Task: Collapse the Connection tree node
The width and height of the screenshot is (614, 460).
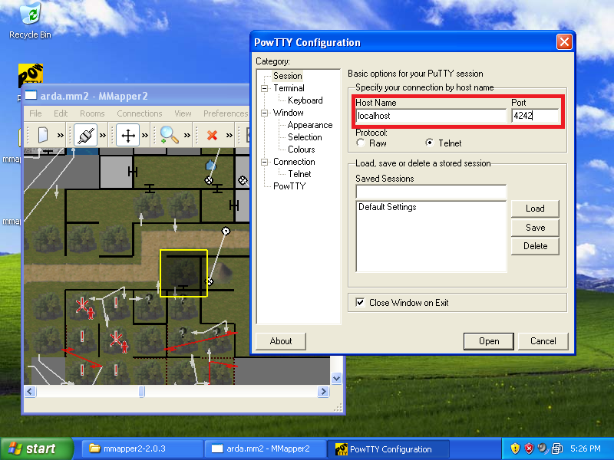Action: point(264,162)
